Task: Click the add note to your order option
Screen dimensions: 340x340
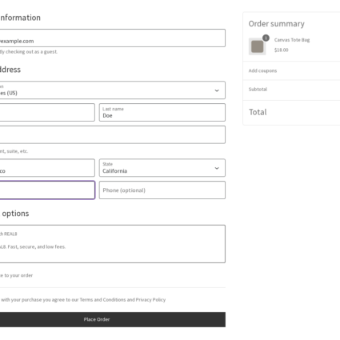Action: tap(16, 275)
